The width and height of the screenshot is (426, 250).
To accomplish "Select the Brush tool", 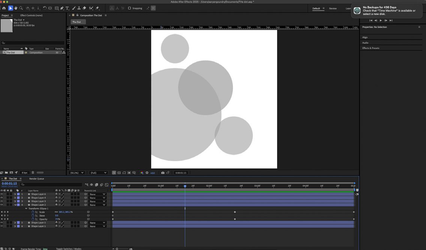I will pos(73,8).
